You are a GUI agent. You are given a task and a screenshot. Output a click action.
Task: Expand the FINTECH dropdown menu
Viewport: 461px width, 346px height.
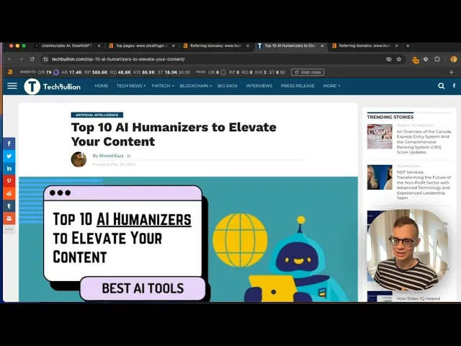(163, 86)
